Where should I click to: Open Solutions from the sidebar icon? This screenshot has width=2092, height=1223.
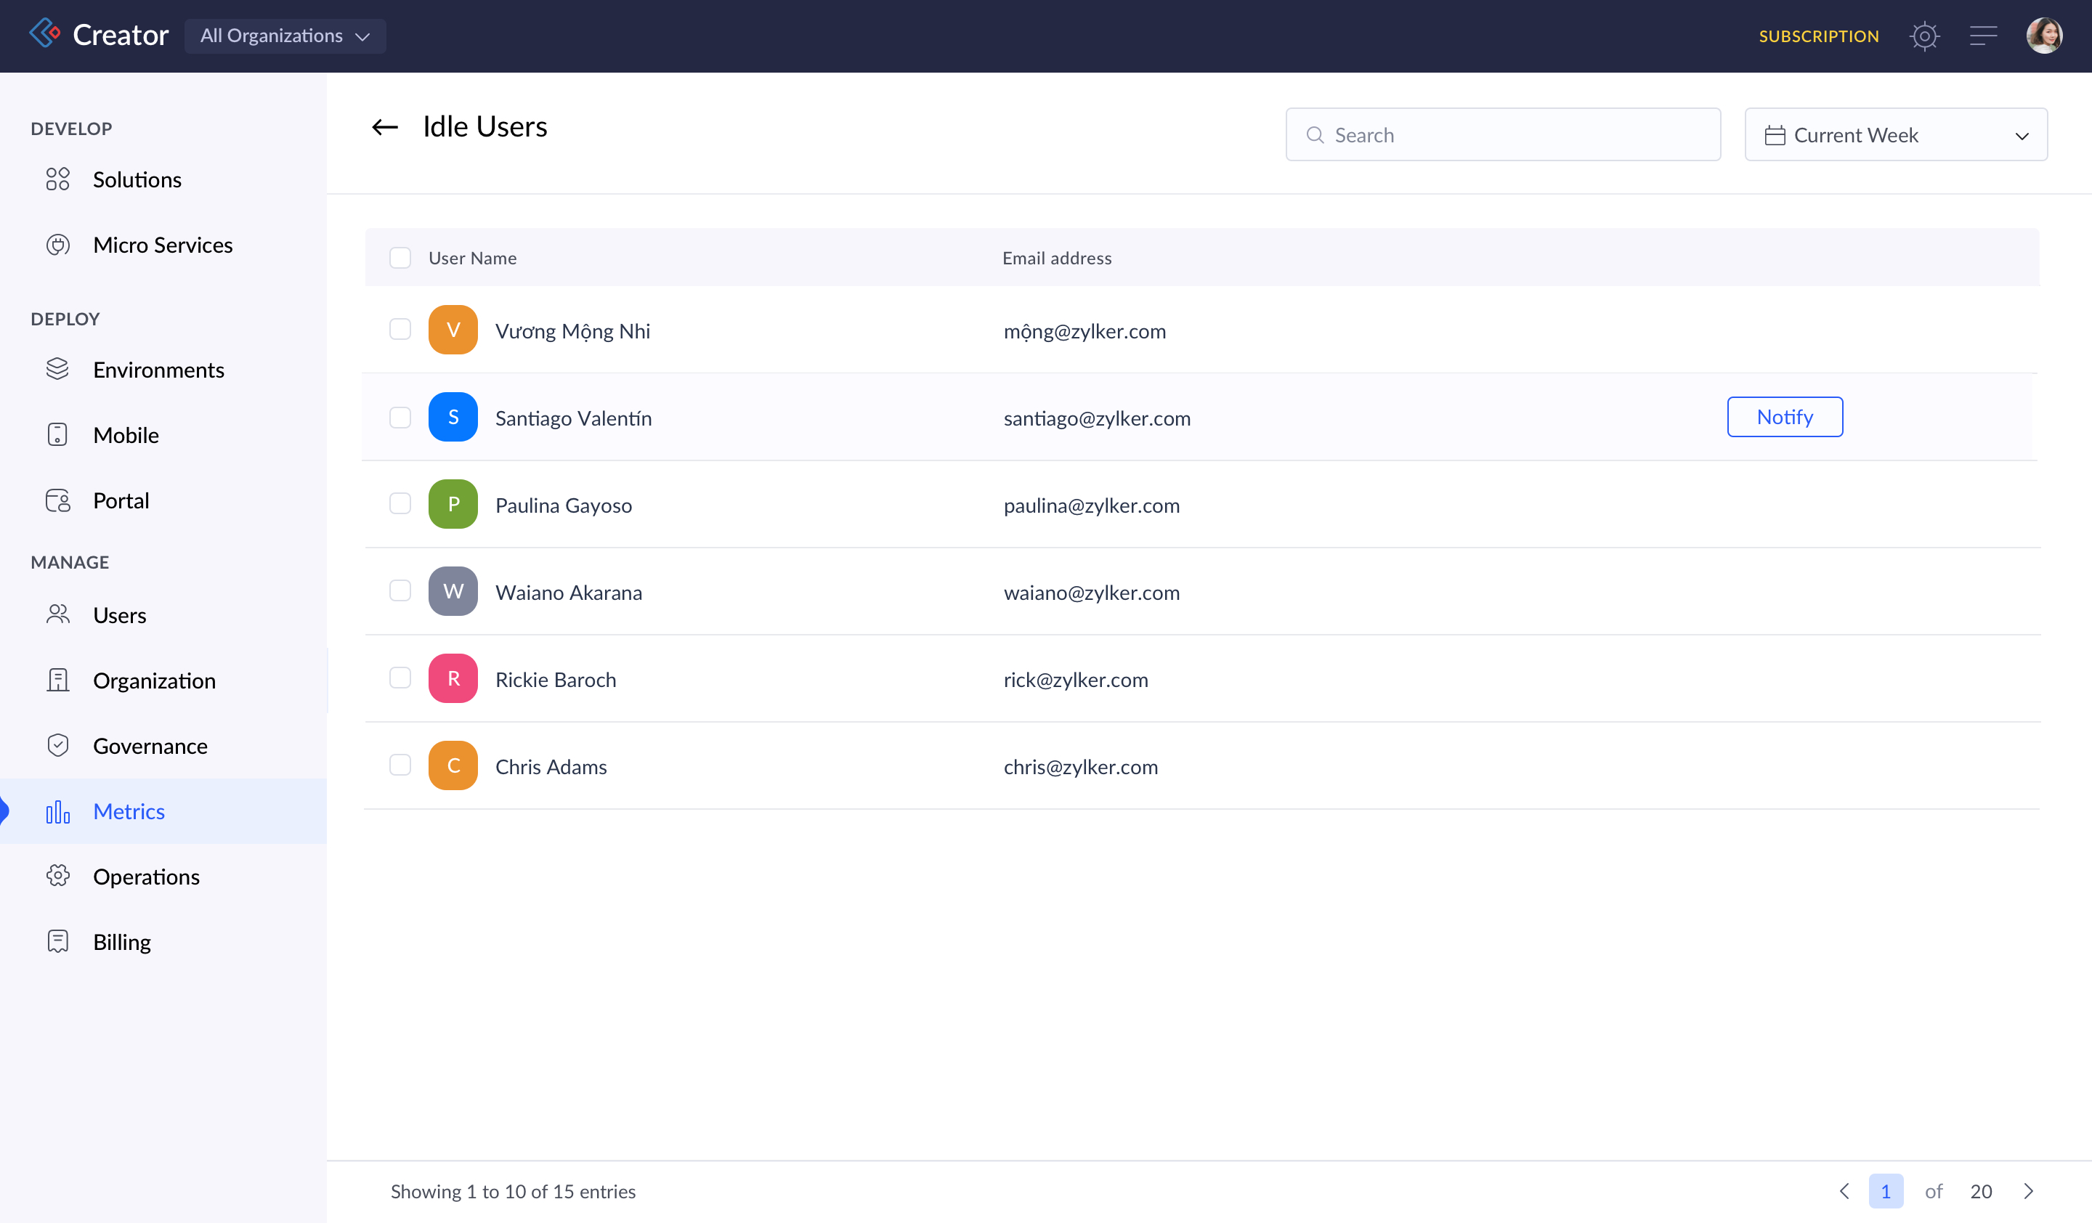[x=57, y=179]
